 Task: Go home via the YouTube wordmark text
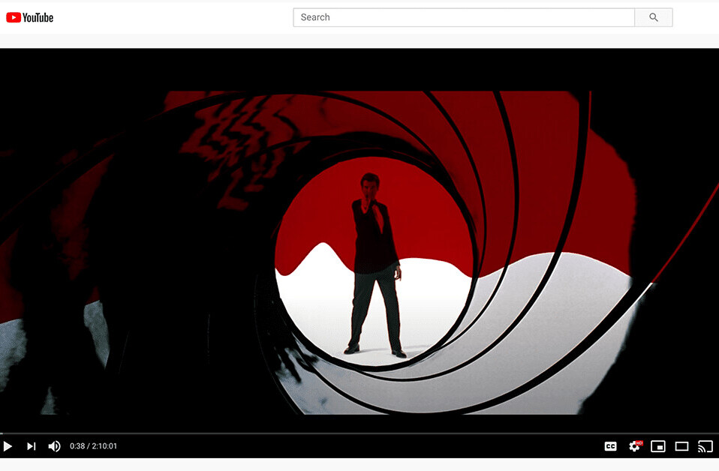point(38,17)
